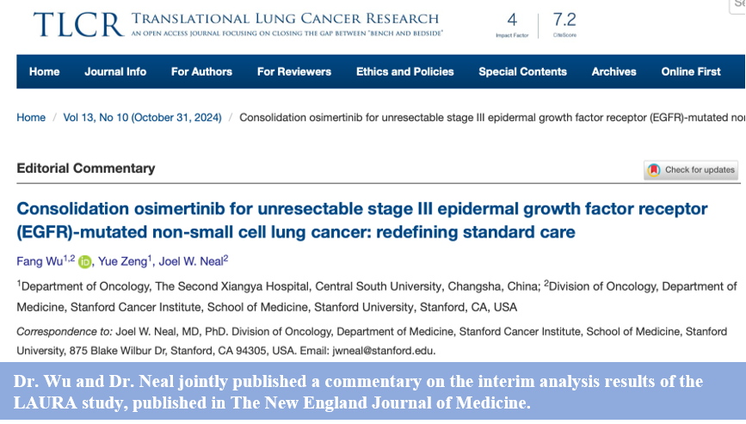746x424 pixels.
Task: Open the Vol 13, No 10 breadcrumb link
Action: (142, 118)
